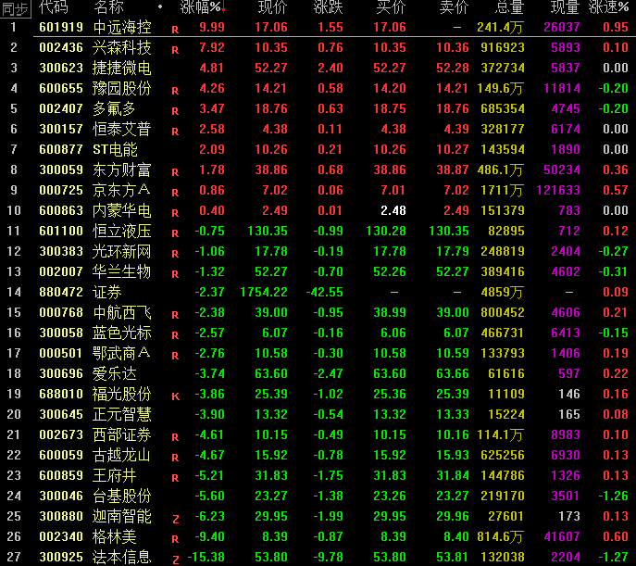Viewport: 636px width, 566px height.
Task: Click the K marker on 福光股份 row
Action: point(175,396)
